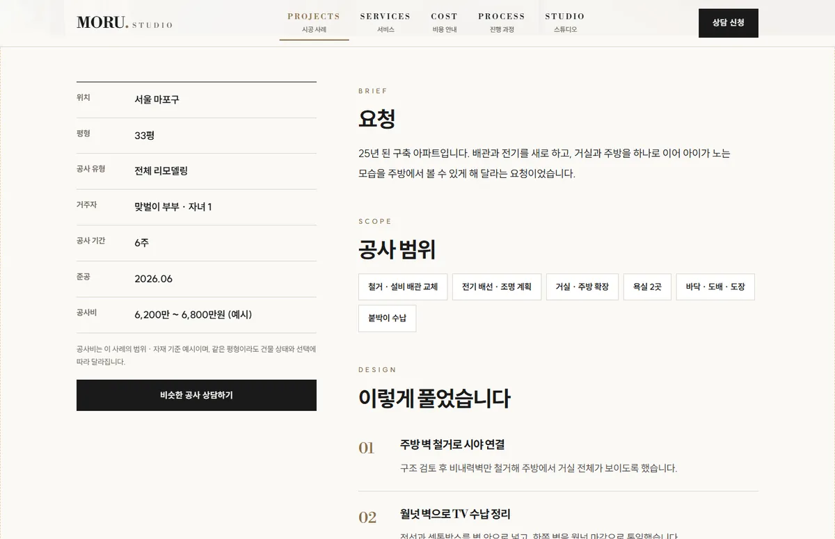
Task: Select PROCESS 진행 과정 nav item
Action: click(502, 22)
